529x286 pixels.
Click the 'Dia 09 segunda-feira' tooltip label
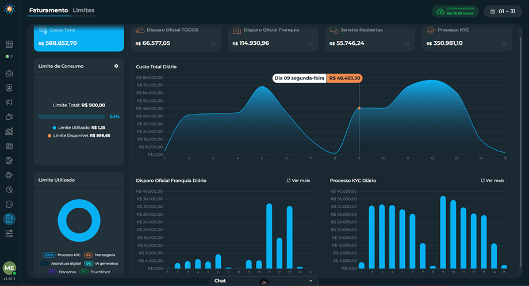tap(299, 78)
